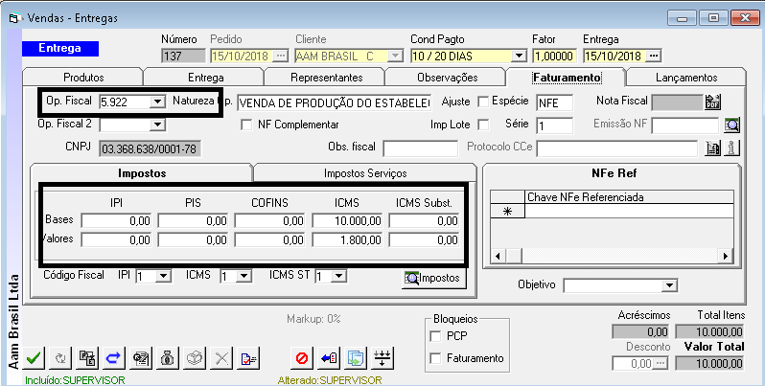The image size is (765, 386).
Task: Enable the NF Complementar checkbox
Action: click(247, 125)
